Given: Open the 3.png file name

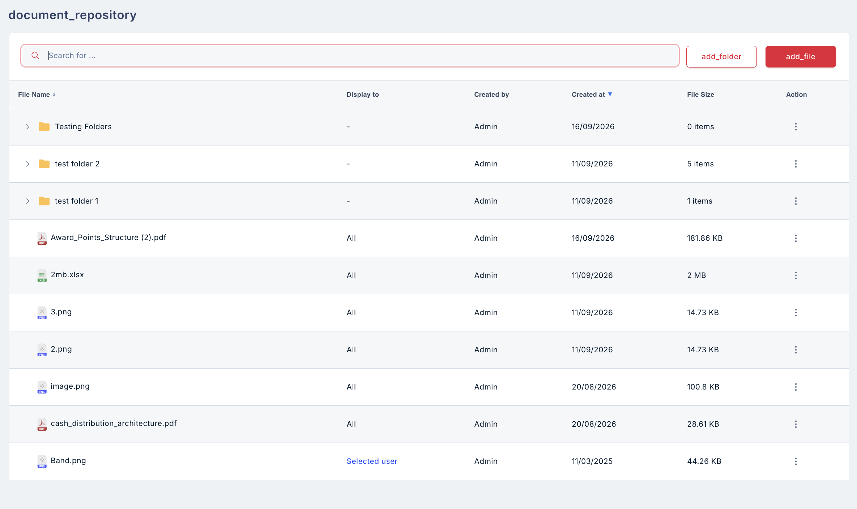Looking at the screenshot, I should click(61, 312).
